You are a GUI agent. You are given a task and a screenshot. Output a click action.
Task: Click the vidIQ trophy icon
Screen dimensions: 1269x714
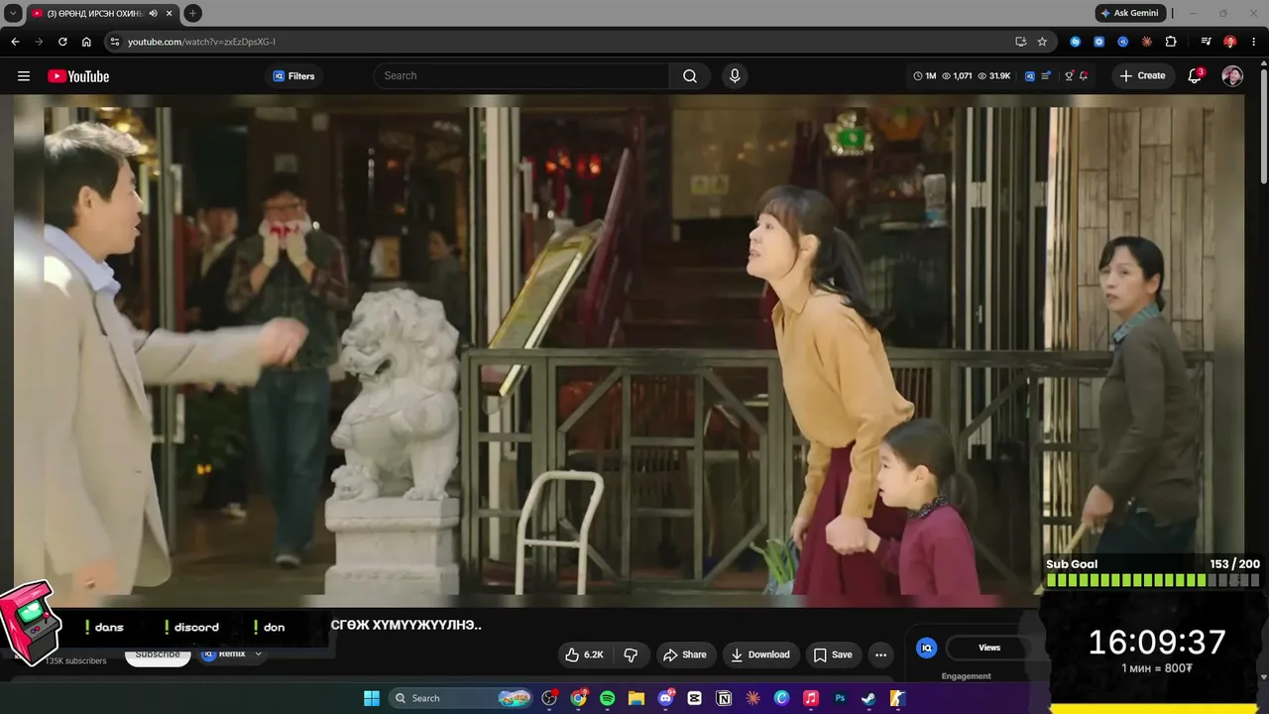[x=1069, y=76]
